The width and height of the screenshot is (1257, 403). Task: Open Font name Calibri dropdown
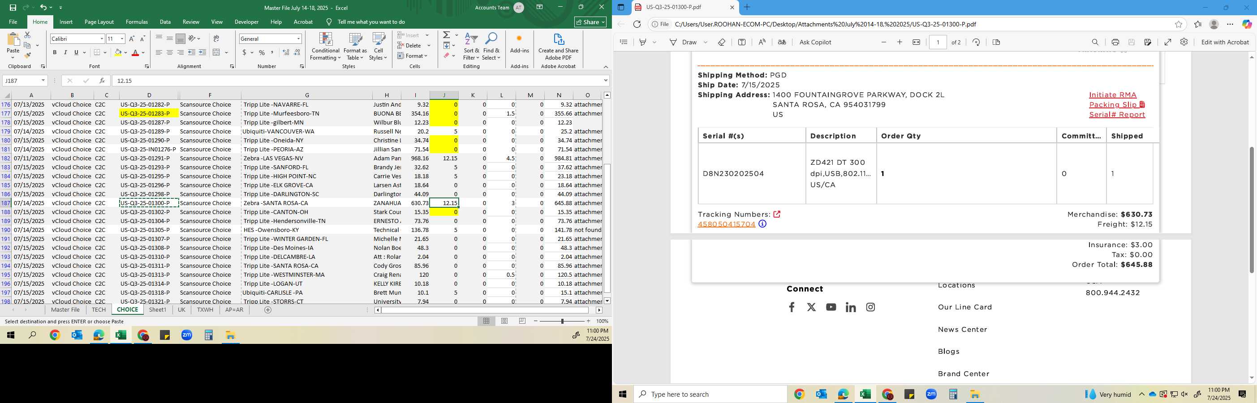(x=102, y=39)
